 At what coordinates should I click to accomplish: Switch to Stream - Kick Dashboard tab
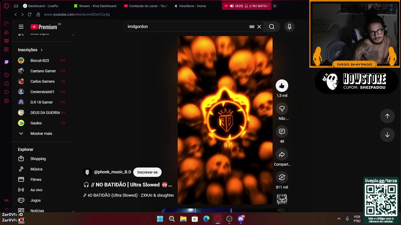(x=96, y=6)
